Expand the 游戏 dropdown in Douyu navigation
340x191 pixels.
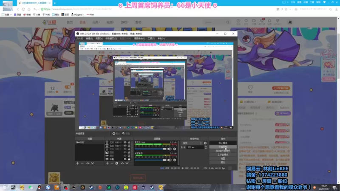point(125,22)
